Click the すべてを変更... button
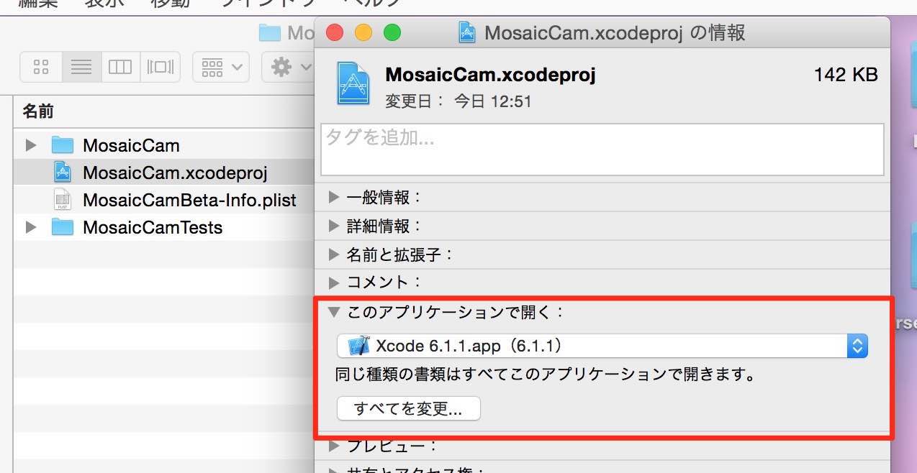 [x=408, y=409]
